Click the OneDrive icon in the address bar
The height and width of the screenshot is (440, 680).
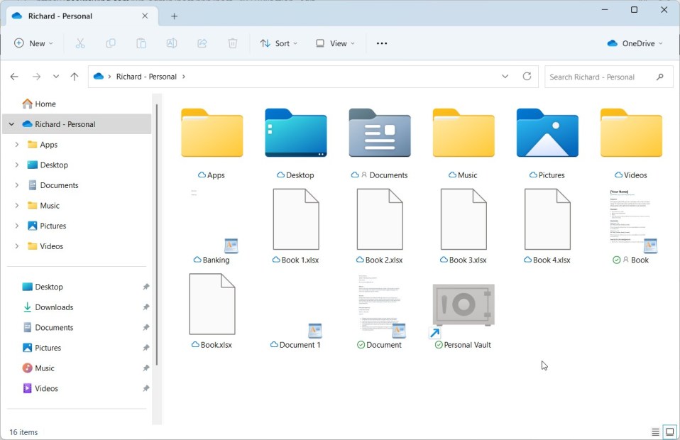pyautogui.click(x=97, y=76)
